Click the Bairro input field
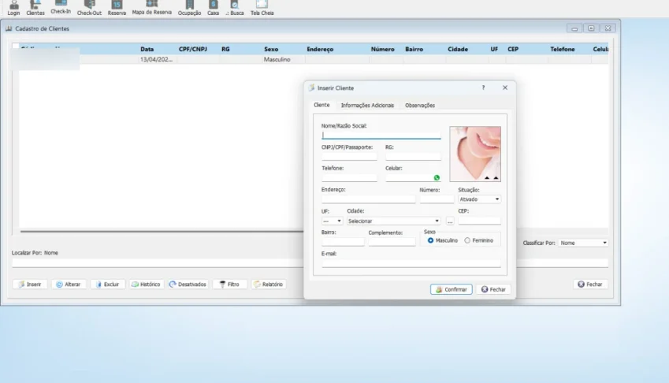 343,241
